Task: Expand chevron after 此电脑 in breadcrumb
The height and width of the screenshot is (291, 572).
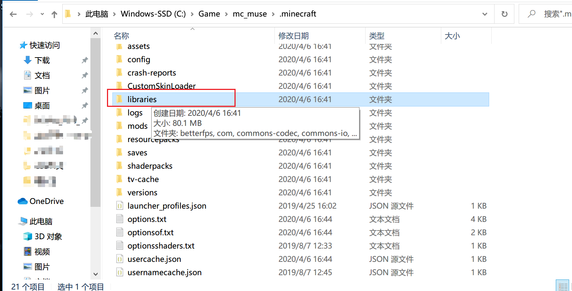Action: pos(115,14)
